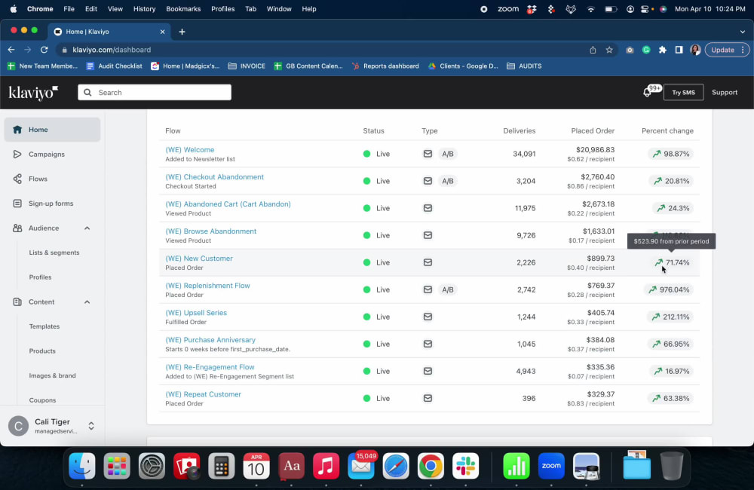This screenshot has height=490, width=754.
Task: Open the (WE) Purchase Anniversary flow
Action: [210, 340]
